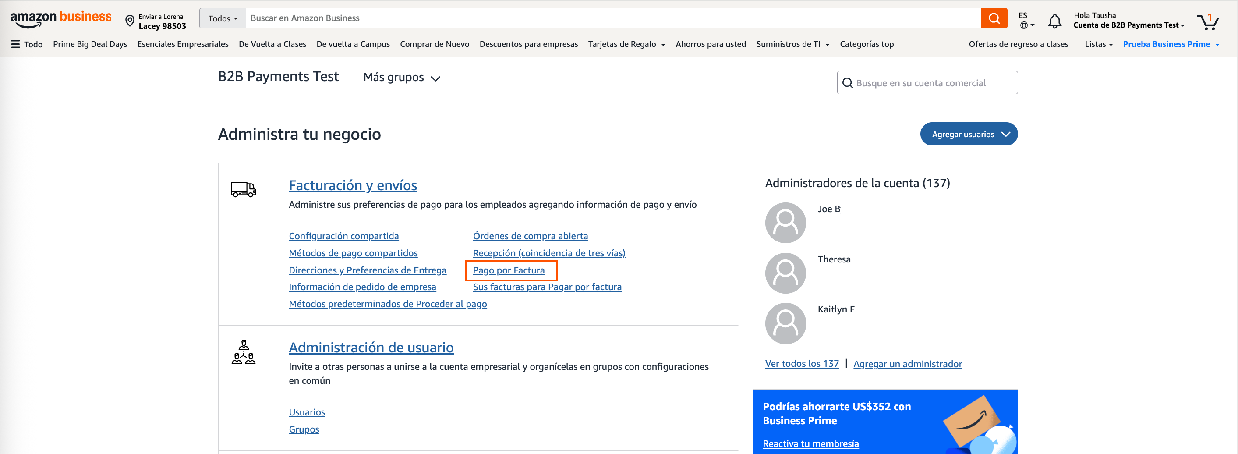The image size is (1238, 454).
Task: Click Ver todos los 137 administrators
Action: pyautogui.click(x=802, y=364)
